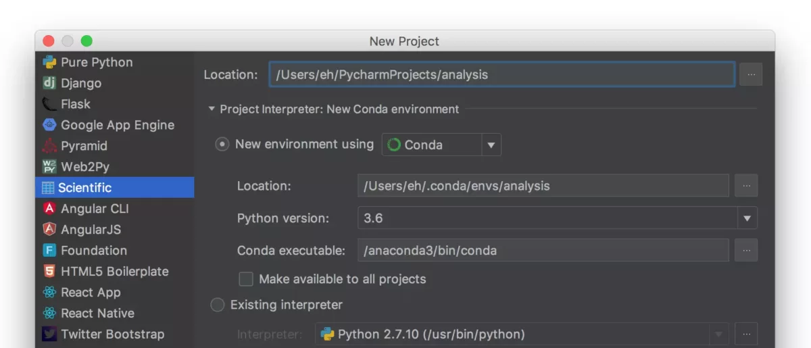This screenshot has height=348, width=811.
Task: Select the Scientific project type
Action: click(114, 188)
